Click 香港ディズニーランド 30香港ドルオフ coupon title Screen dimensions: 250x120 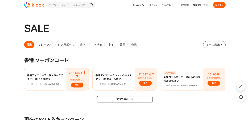tap(114, 77)
